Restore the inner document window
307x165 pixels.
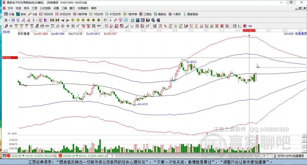pyautogui.click(x=300, y=8)
